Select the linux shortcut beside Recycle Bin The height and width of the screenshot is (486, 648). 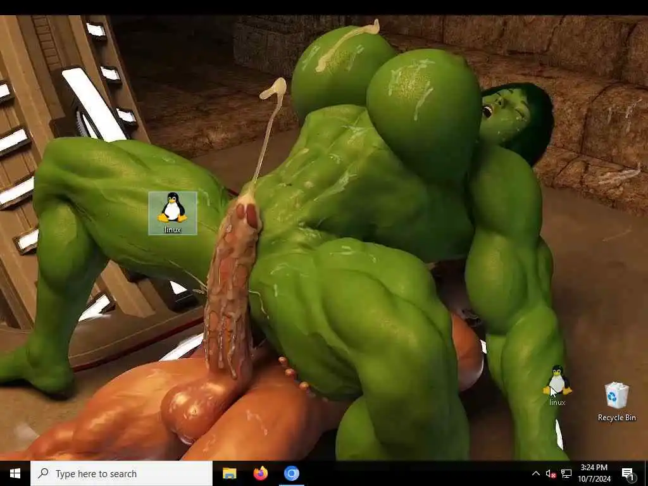pyautogui.click(x=557, y=385)
